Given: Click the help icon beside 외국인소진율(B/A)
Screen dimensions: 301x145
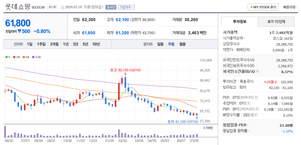Looking at the screenshot, I should [257, 72].
